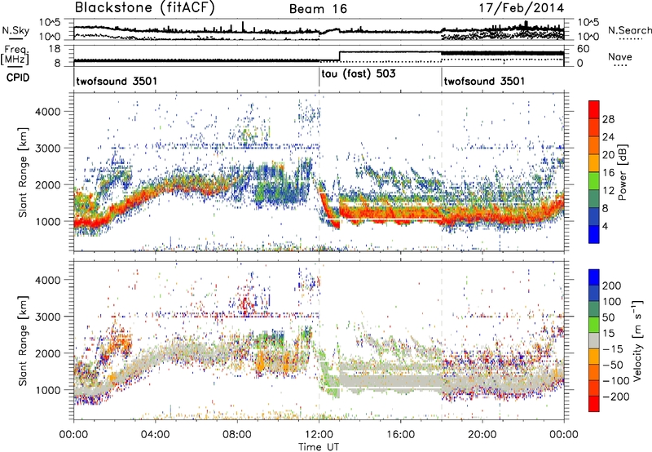Click the 50 value on Velocity colorbar
The width and height of the screenshot is (652, 452).
pos(608,317)
